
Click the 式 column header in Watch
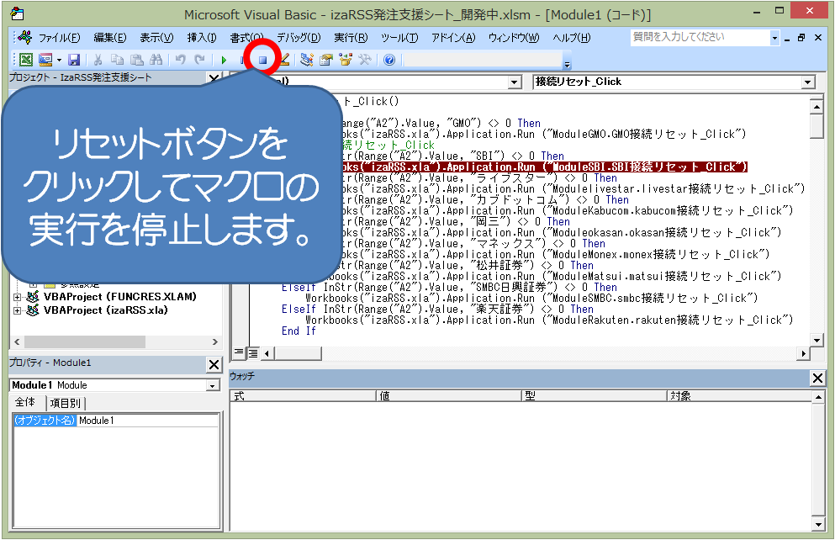pos(303,395)
